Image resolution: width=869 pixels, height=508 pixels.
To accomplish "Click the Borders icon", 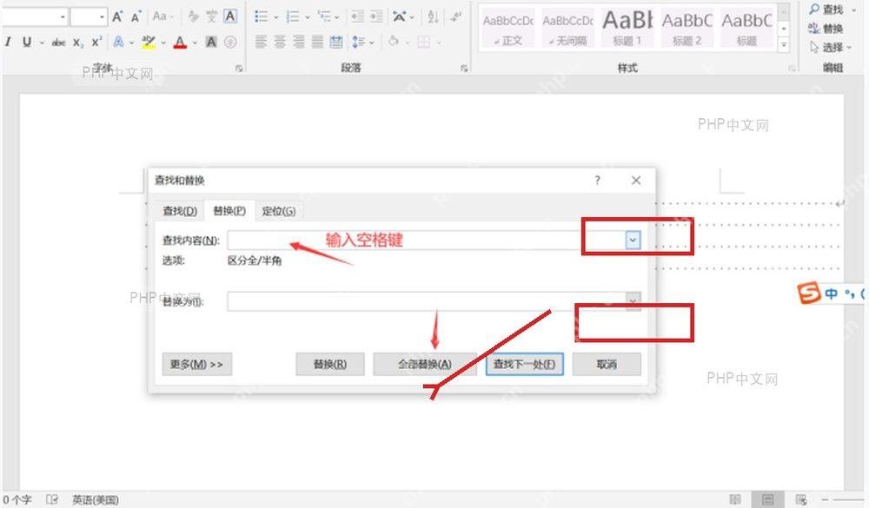I will (423, 42).
